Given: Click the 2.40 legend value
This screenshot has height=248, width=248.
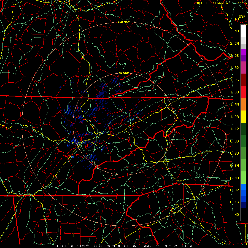Looking at the screenshot, I should (234, 31).
